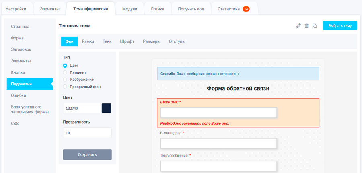Click the success message banner in preview
The width and height of the screenshot is (362, 173).
pyautogui.click(x=238, y=74)
